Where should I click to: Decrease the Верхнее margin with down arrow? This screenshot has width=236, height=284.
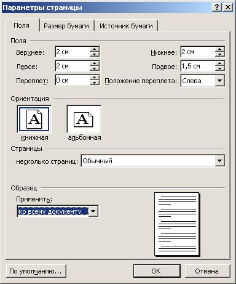[x=95, y=54]
